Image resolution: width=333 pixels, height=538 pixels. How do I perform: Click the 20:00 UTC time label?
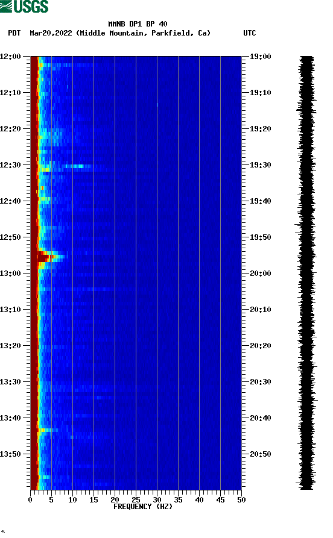261,273
